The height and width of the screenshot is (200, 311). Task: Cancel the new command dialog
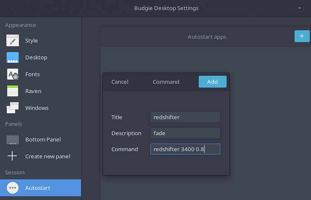coord(120,82)
